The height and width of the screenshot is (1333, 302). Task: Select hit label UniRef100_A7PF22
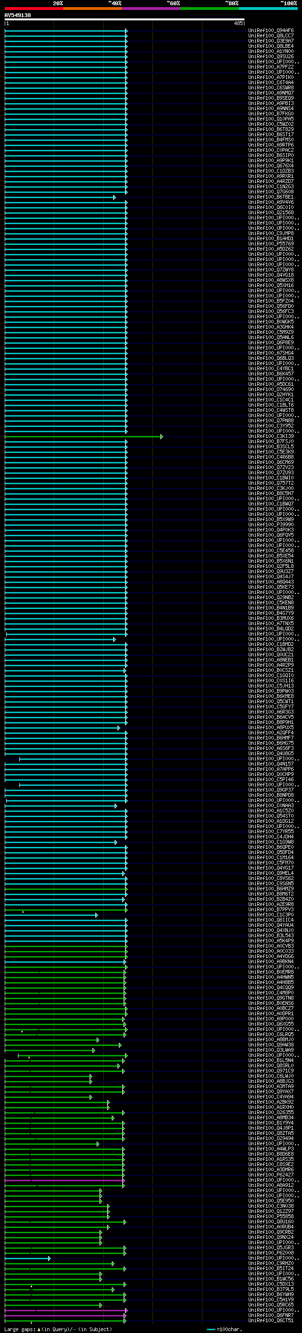pos(271,67)
